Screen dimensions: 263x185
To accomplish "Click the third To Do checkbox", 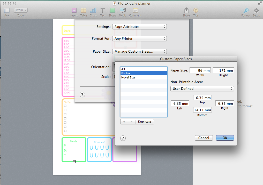I will point(65,114).
